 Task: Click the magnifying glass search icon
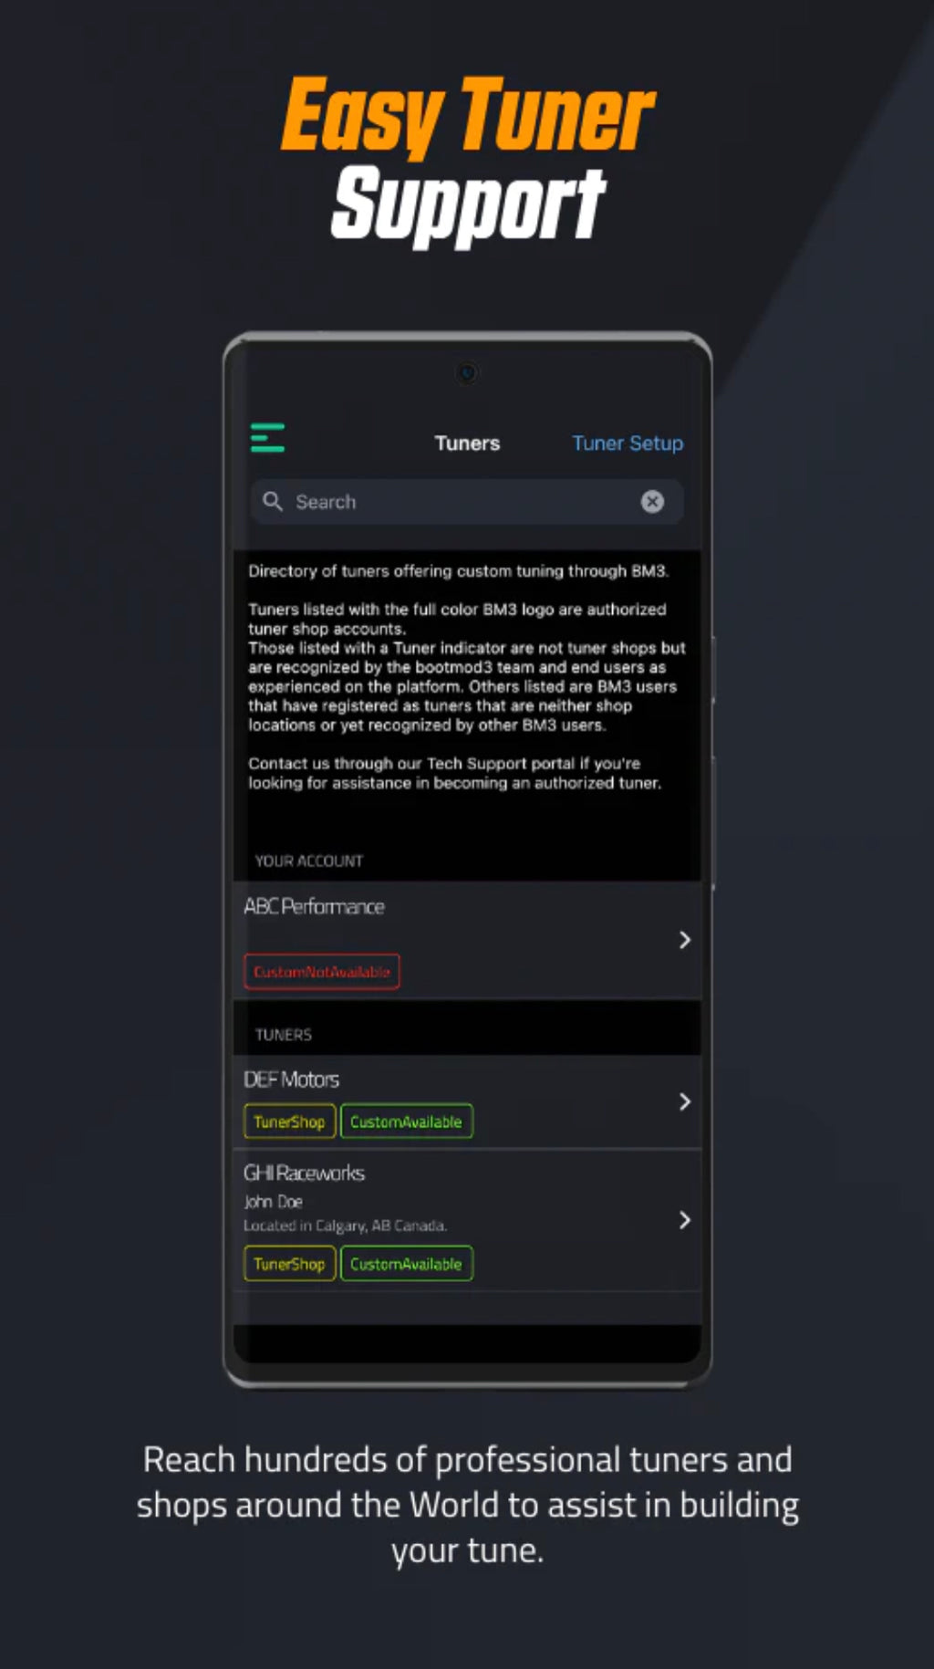click(x=272, y=501)
